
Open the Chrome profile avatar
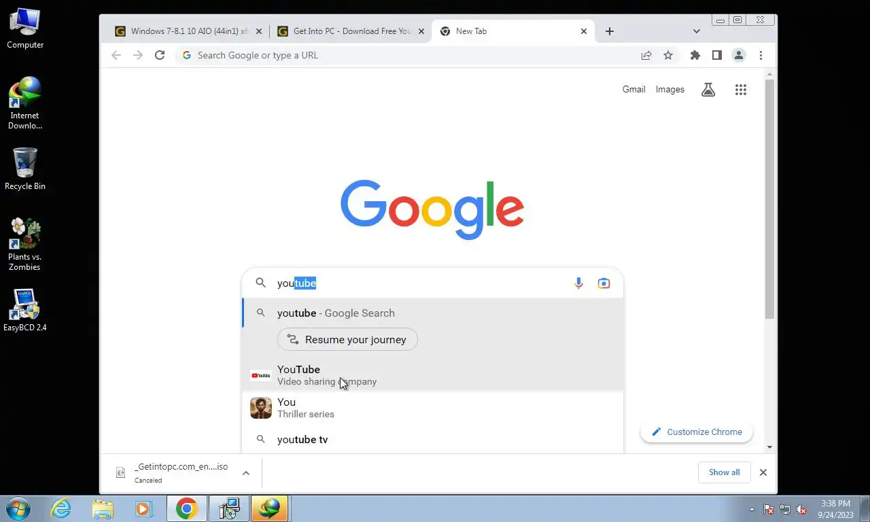point(739,55)
